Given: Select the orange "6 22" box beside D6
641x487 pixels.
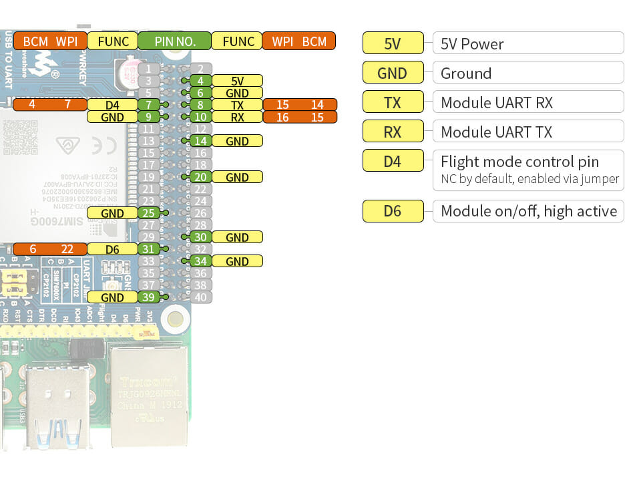Looking at the screenshot, I should tap(50, 249).
